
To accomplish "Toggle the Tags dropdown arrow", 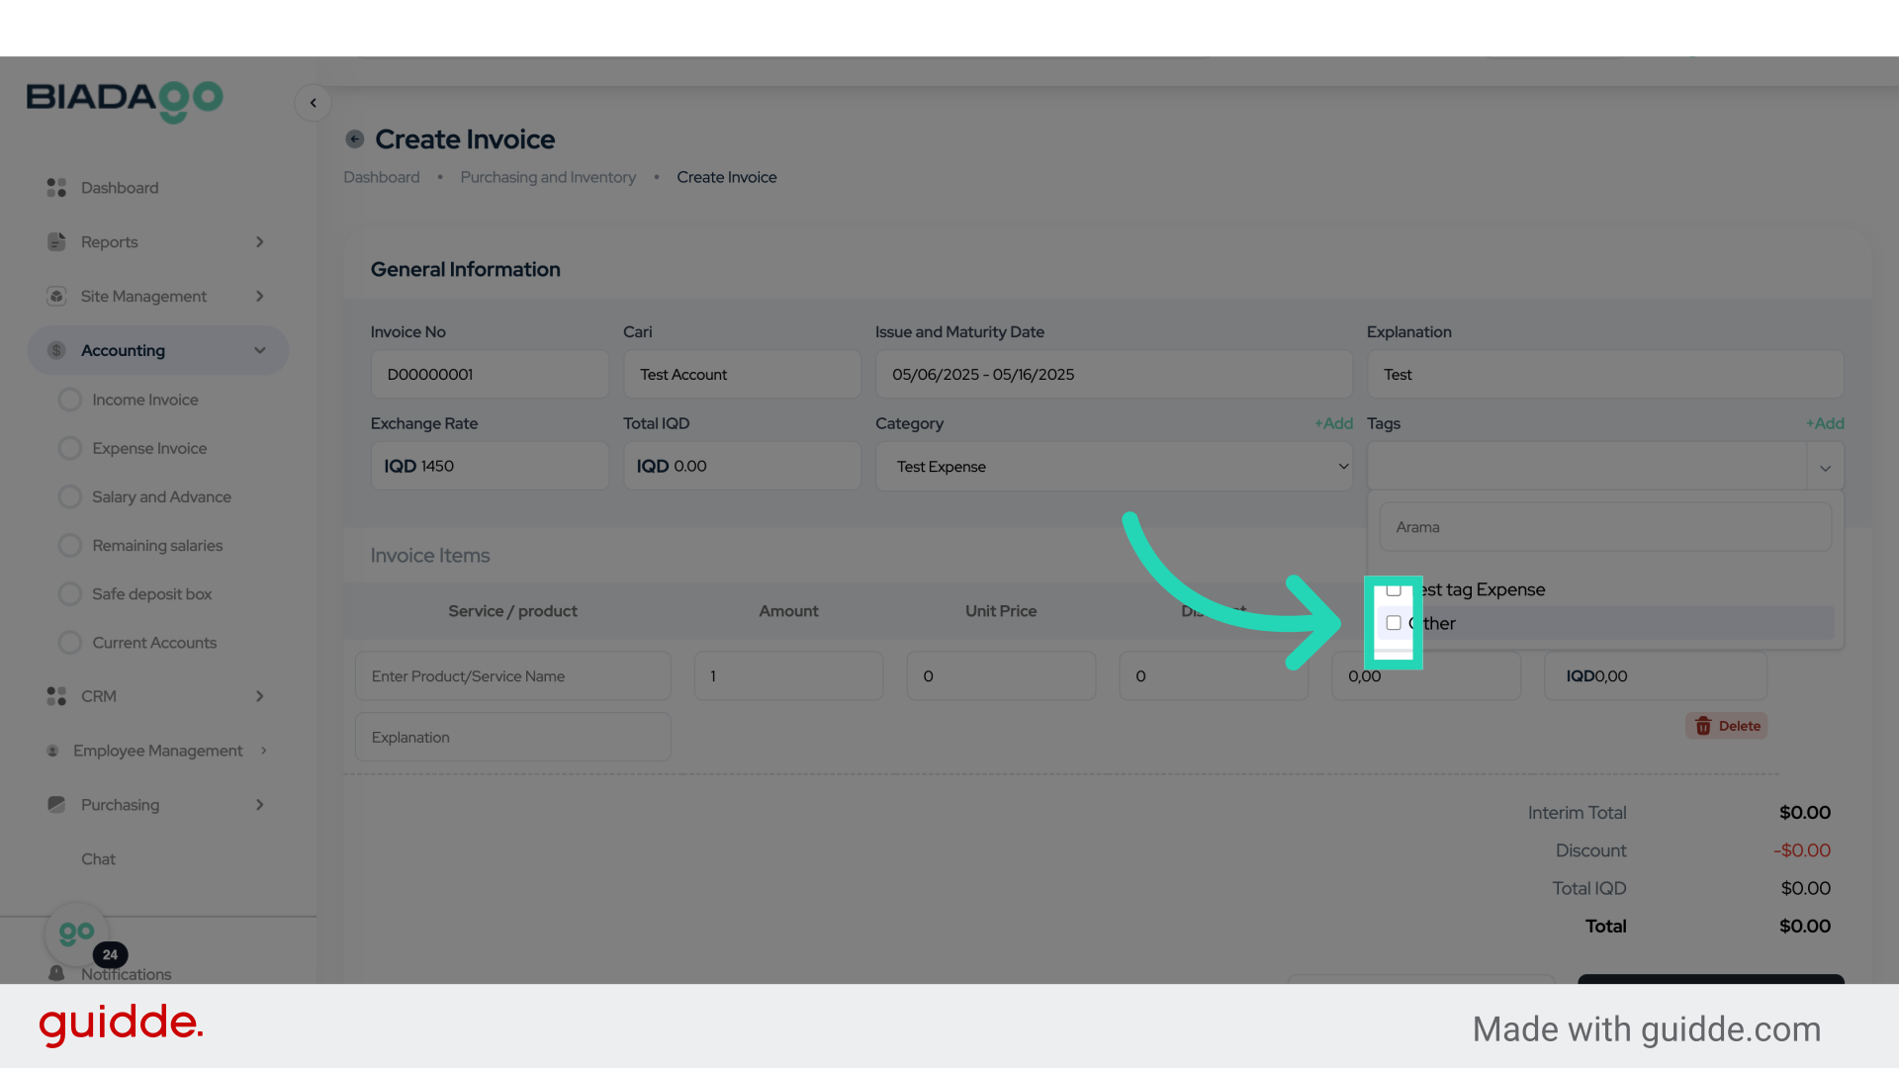I will pos(1825,468).
